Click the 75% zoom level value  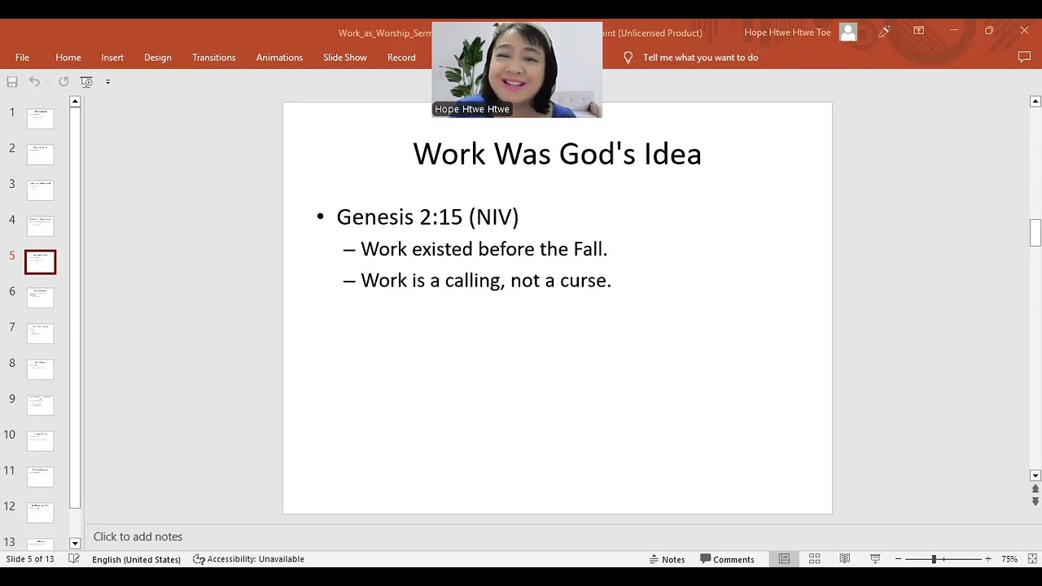pos(1009,559)
